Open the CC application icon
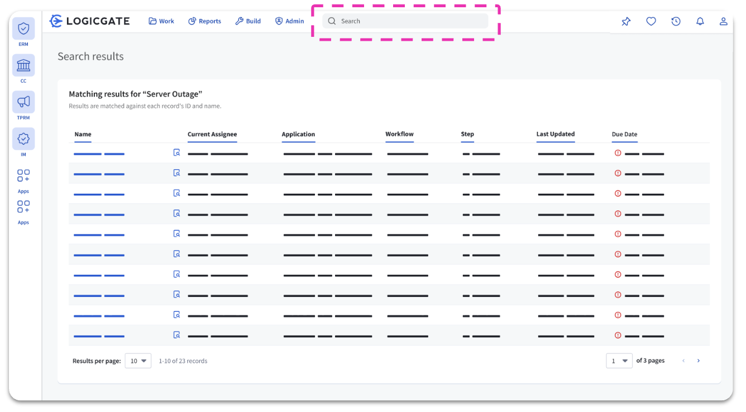 click(x=23, y=65)
